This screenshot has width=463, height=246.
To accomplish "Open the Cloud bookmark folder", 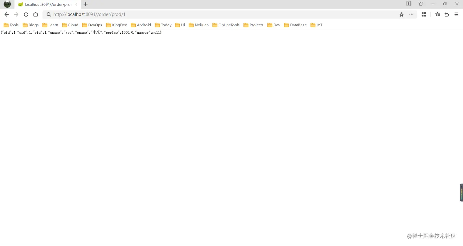I will pyautogui.click(x=70, y=25).
